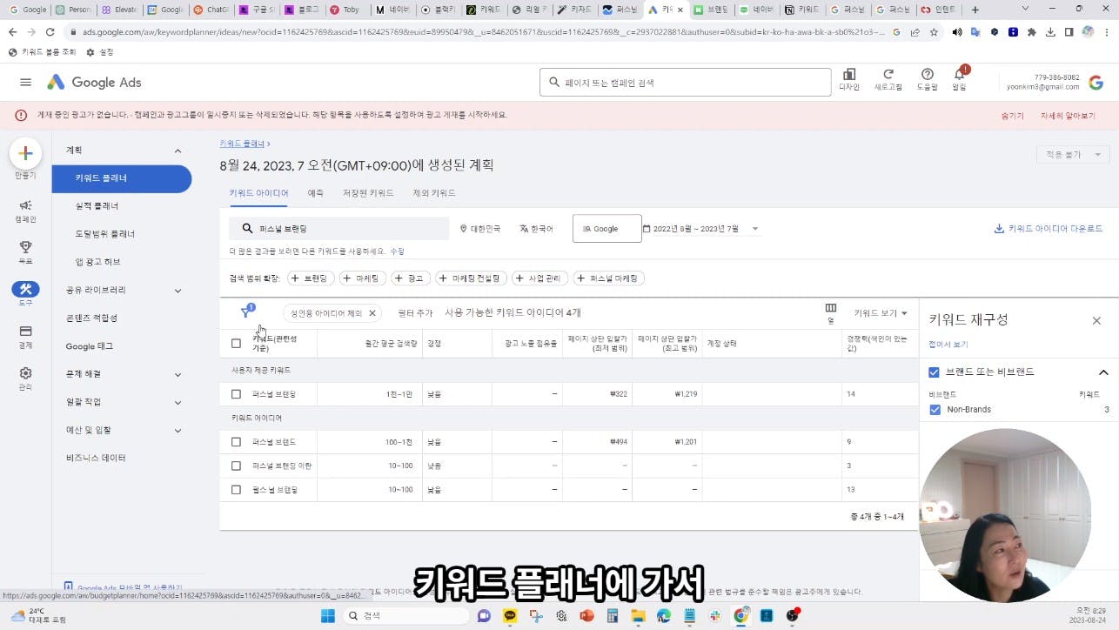Open the date range dropdown

[700, 229]
